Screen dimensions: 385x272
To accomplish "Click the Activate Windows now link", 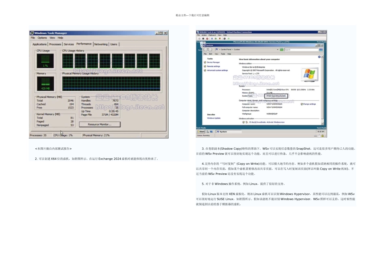I will (276, 122).
